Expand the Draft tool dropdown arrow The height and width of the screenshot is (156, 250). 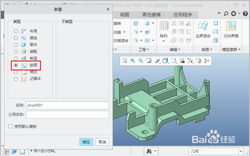click(x=153, y=23)
